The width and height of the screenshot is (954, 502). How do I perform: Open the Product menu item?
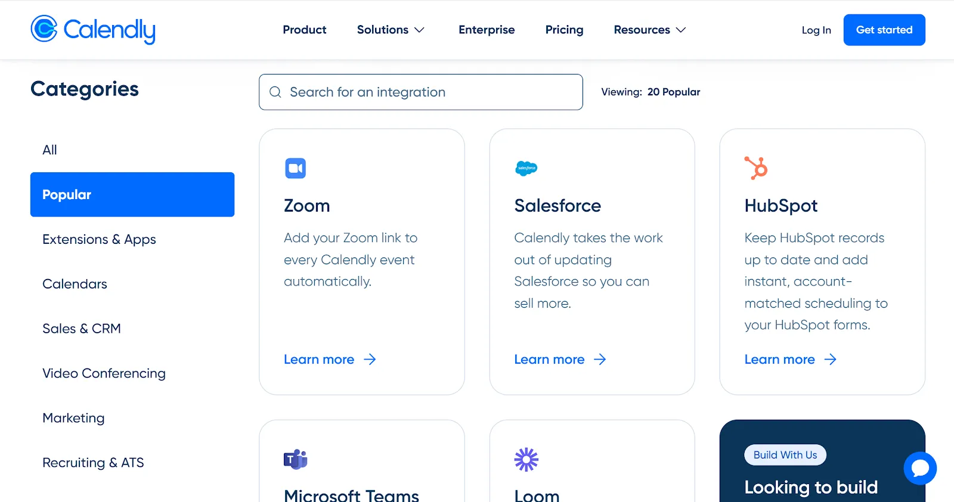click(x=304, y=30)
